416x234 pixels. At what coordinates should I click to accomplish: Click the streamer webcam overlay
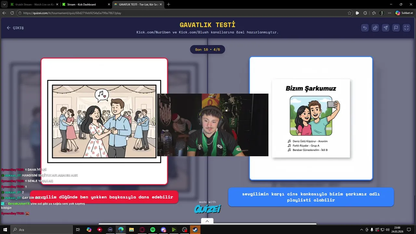tap(213, 125)
